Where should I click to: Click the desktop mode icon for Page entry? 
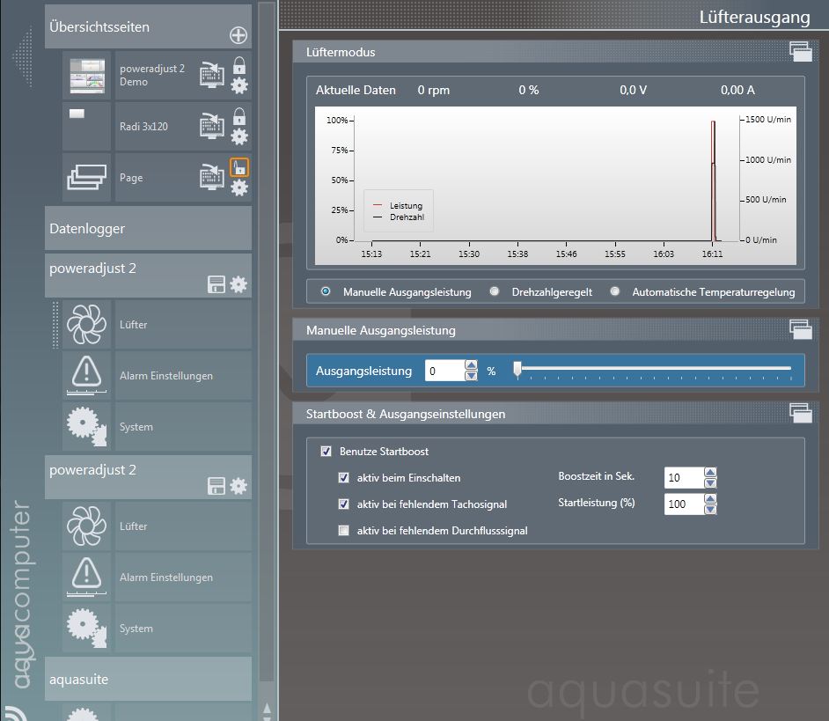(x=211, y=177)
